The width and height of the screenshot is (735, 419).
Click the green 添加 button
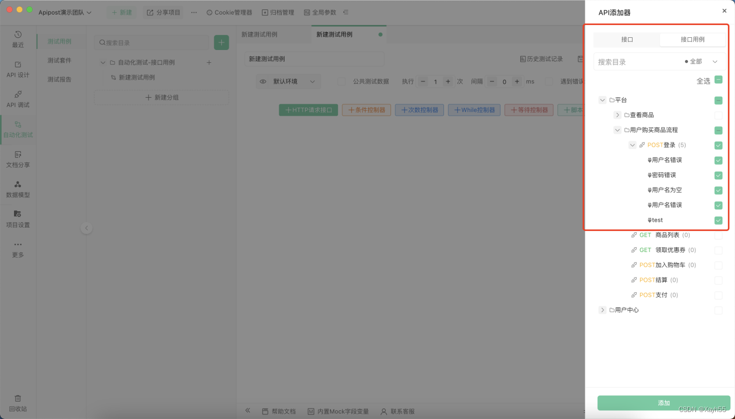pyautogui.click(x=663, y=403)
